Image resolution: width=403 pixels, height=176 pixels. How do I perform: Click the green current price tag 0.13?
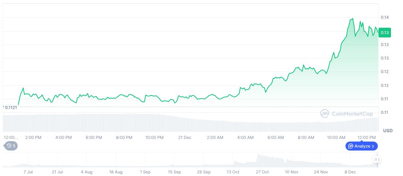click(x=385, y=33)
